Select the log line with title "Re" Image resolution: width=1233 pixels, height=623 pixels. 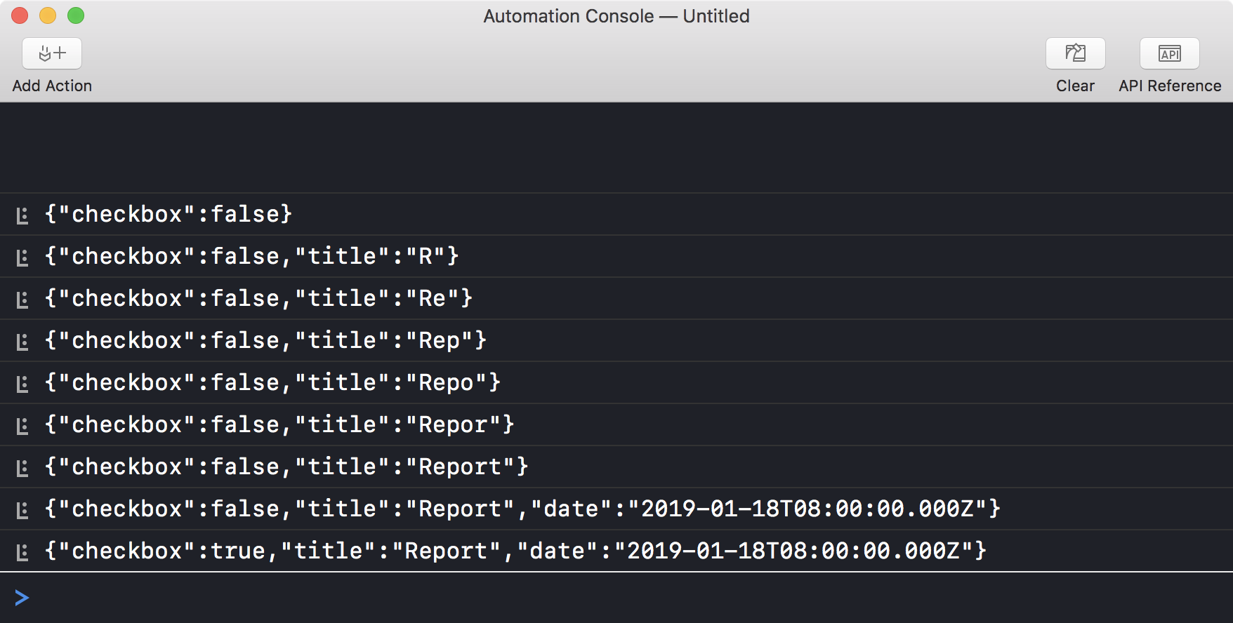[258, 298]
